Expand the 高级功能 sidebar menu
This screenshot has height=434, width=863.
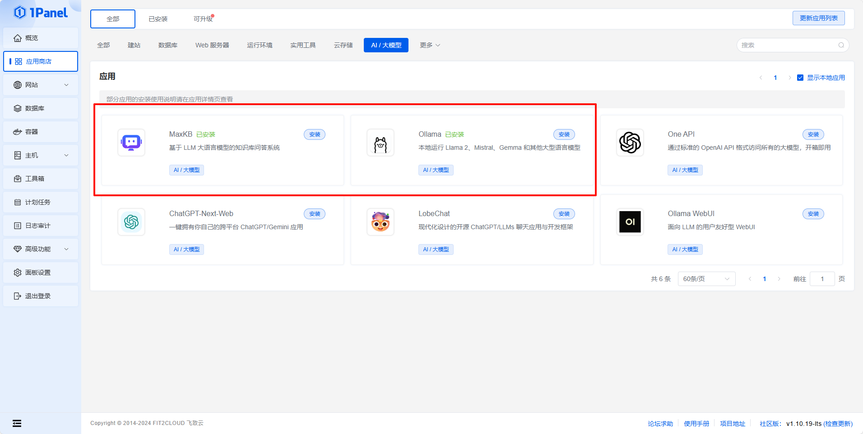41,249
